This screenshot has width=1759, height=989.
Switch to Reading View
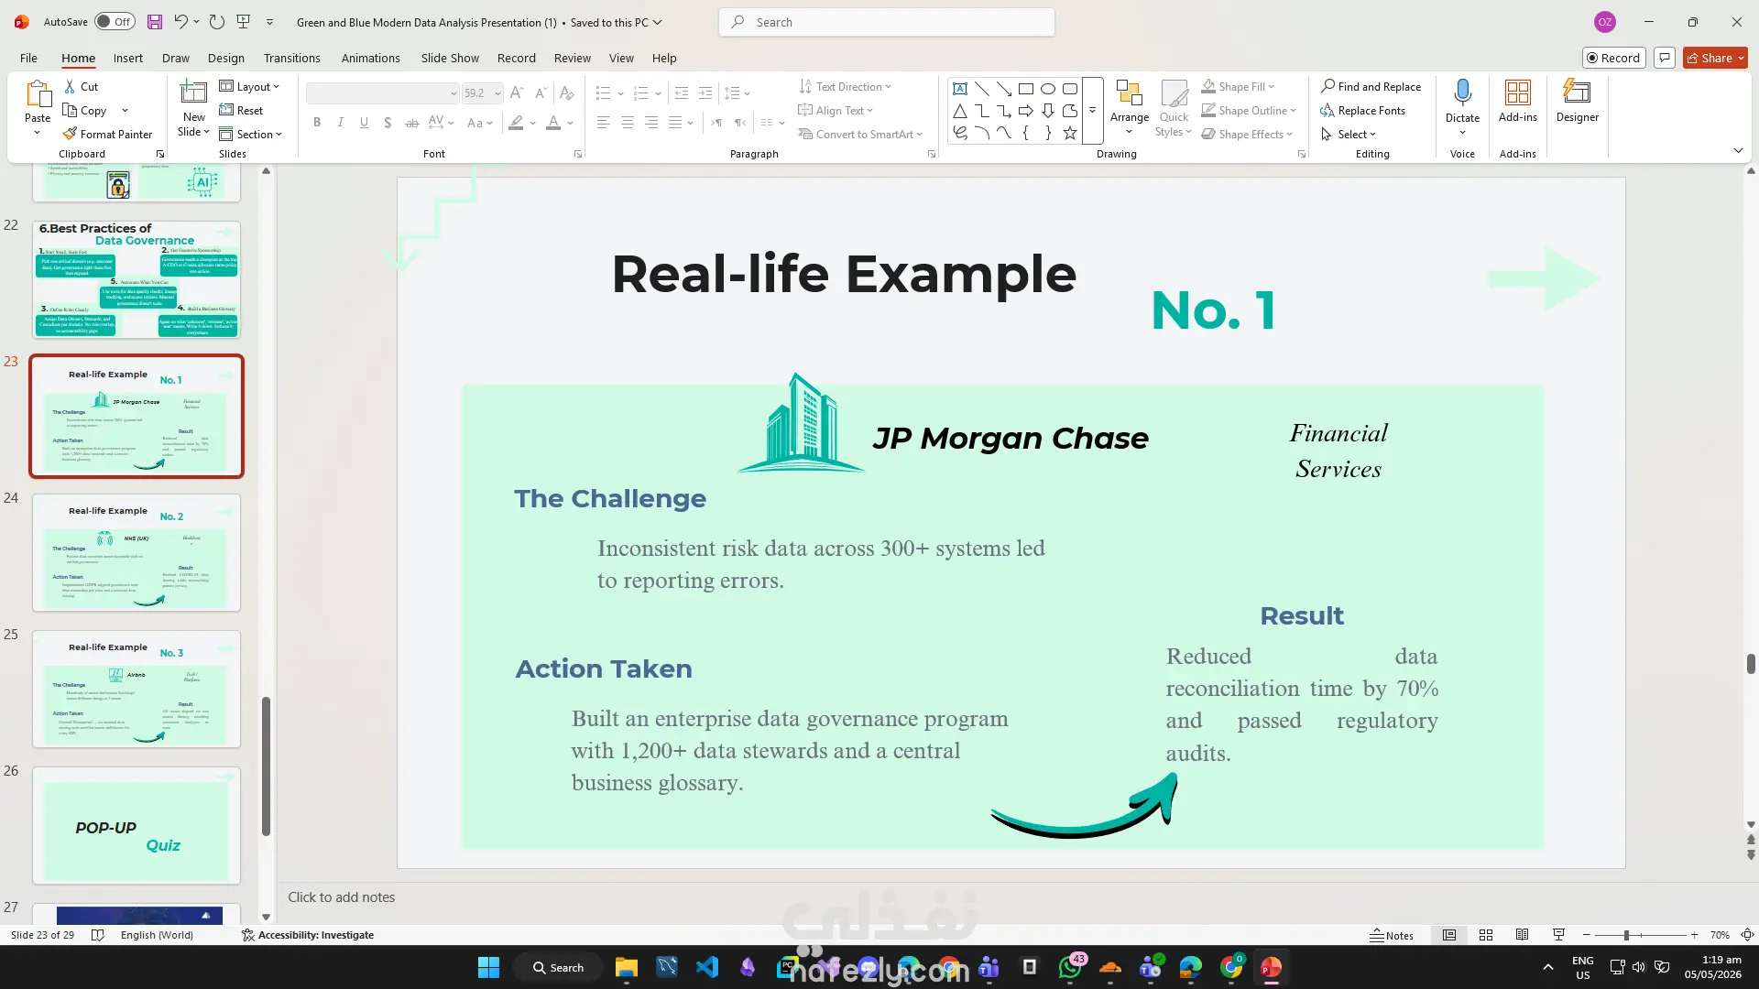pyautogui.click(x=1522, y=935)
